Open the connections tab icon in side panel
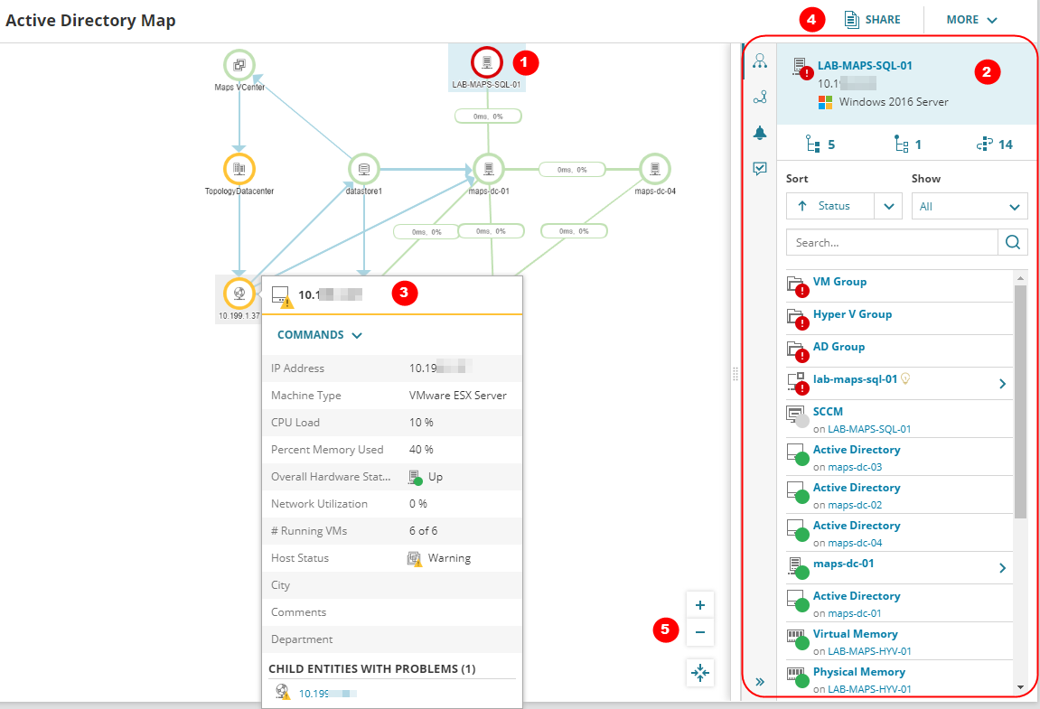Screen dimensions: 1040x709 tap(760, 97)
